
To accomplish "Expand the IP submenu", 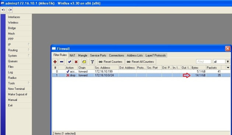I will tap(19, 44).
